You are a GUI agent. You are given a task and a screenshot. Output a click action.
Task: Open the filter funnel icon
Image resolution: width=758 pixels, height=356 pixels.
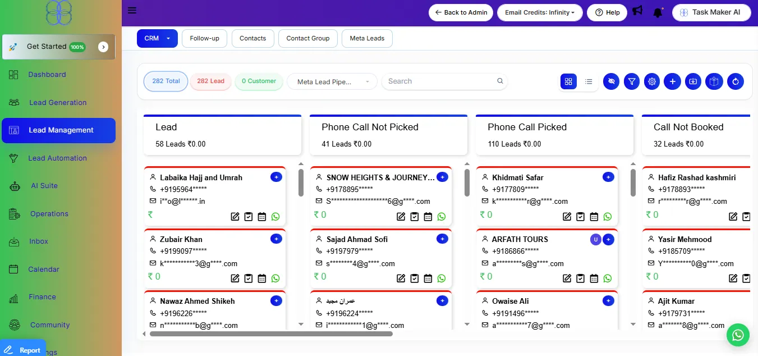click(631, 81)
